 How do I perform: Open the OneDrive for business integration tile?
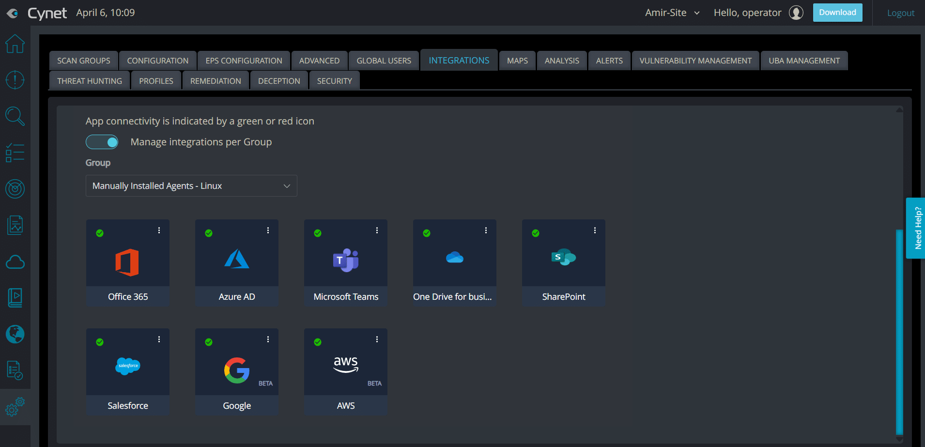(x=455, y=262)
